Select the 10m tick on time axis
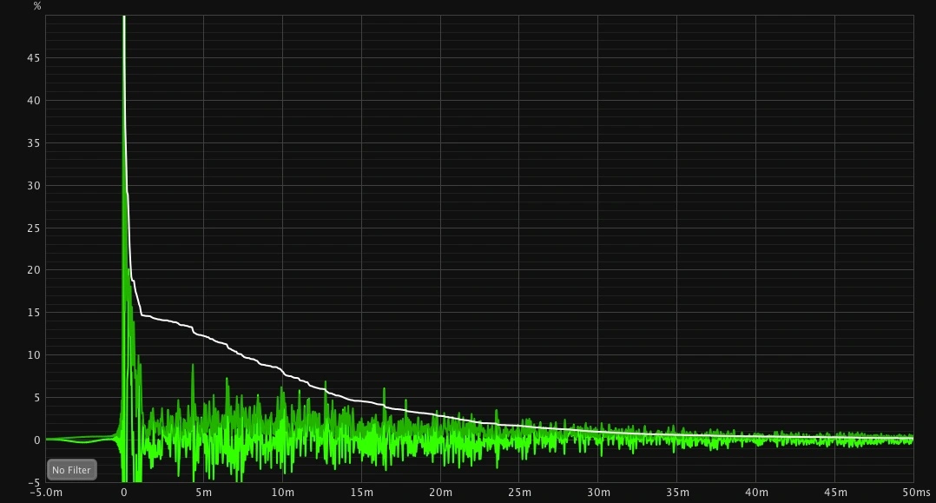The height and width of the screenshot is (503, 936). [x=282, y=493]
